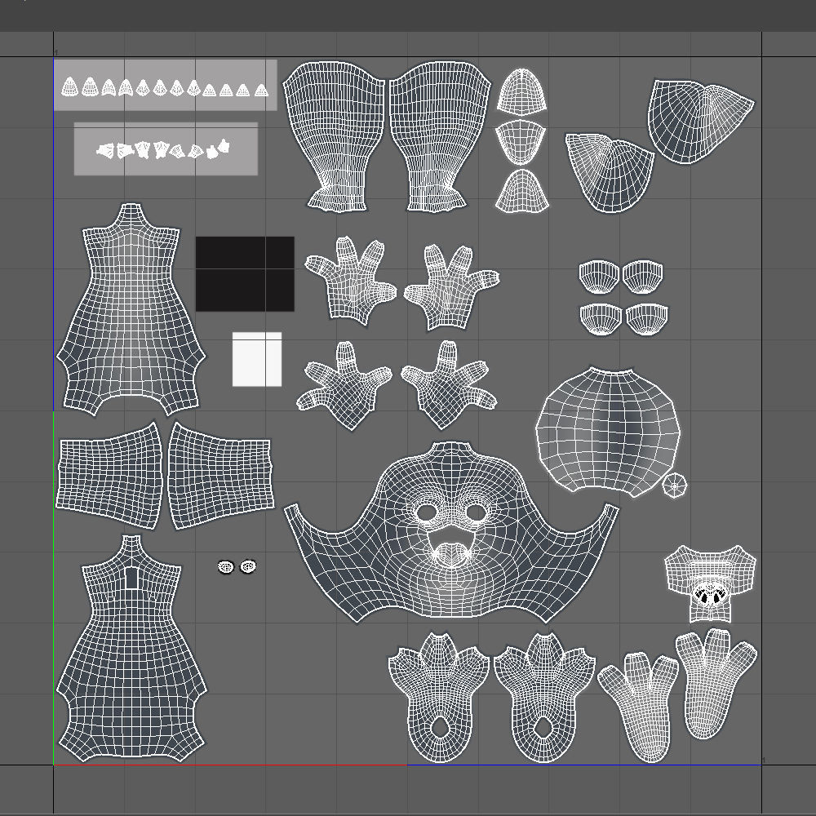The width and height of the screenshot is (816, 816).
Task: Select the right foot shell with oval hole
Action: pyautogui.click(x=543, y=698)
